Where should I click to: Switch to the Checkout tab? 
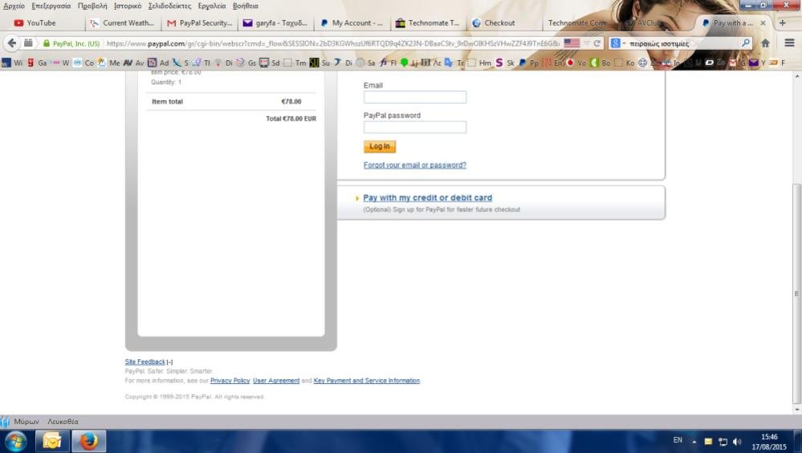[504, 23]
